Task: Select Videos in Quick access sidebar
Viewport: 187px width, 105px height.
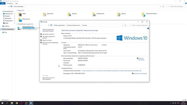Action: click(7, 23)
